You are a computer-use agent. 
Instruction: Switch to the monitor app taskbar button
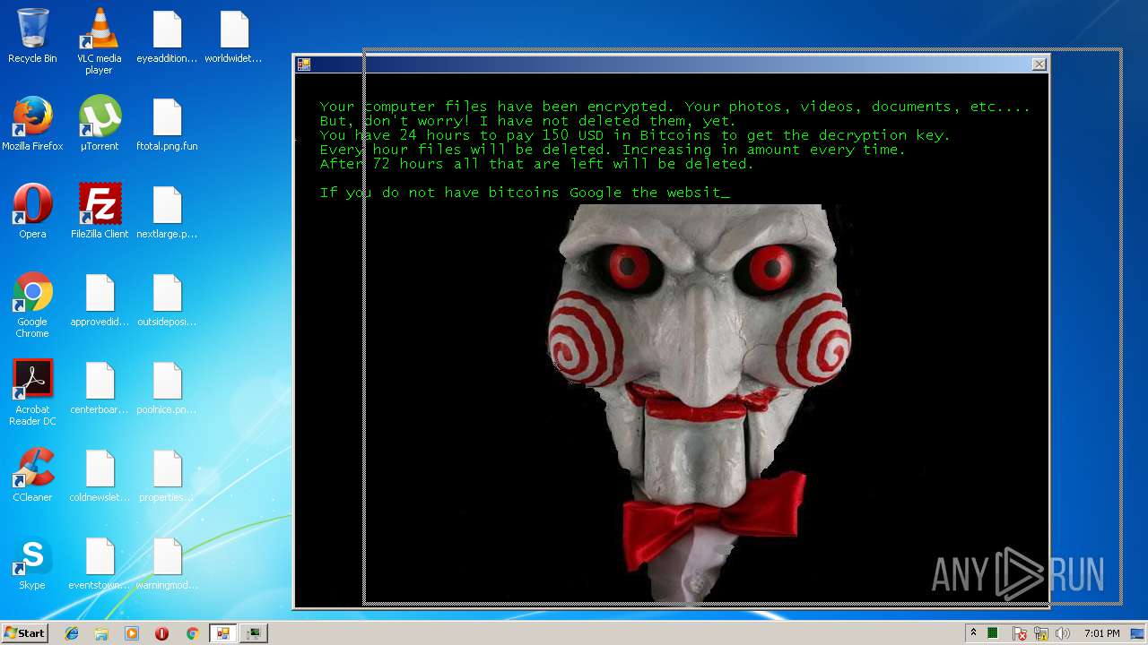(x=254, y=633)
